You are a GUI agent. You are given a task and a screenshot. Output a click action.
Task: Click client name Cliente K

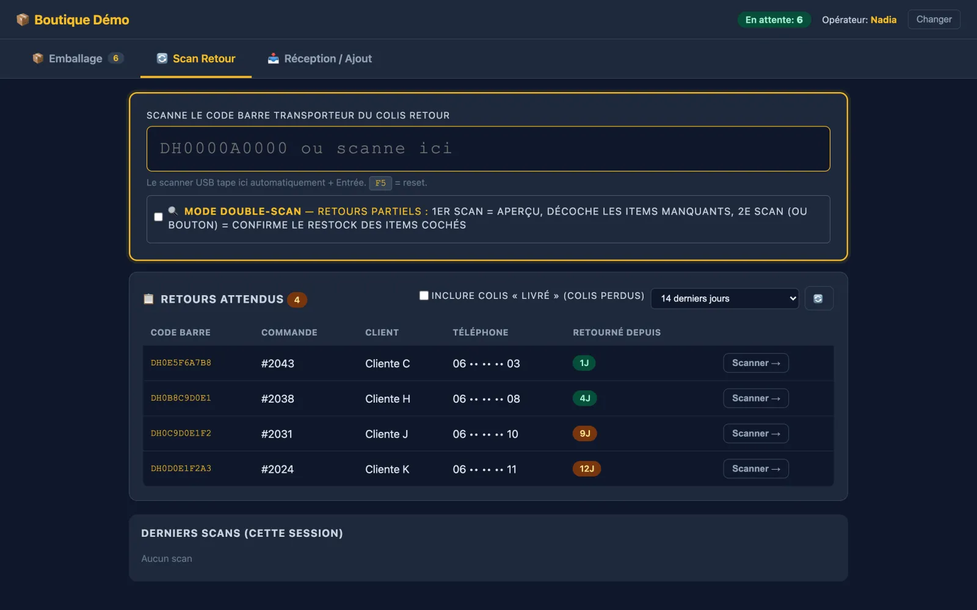click(x=387, y=470)
